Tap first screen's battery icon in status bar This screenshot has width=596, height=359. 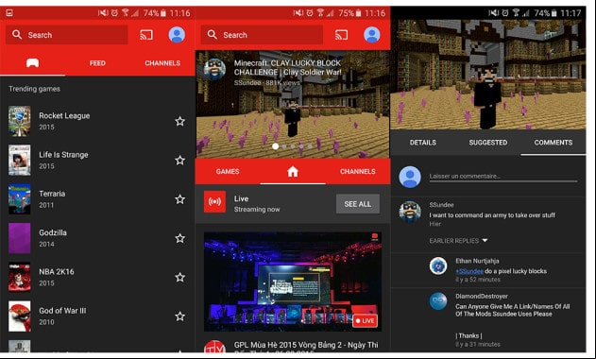click(163, 13)
